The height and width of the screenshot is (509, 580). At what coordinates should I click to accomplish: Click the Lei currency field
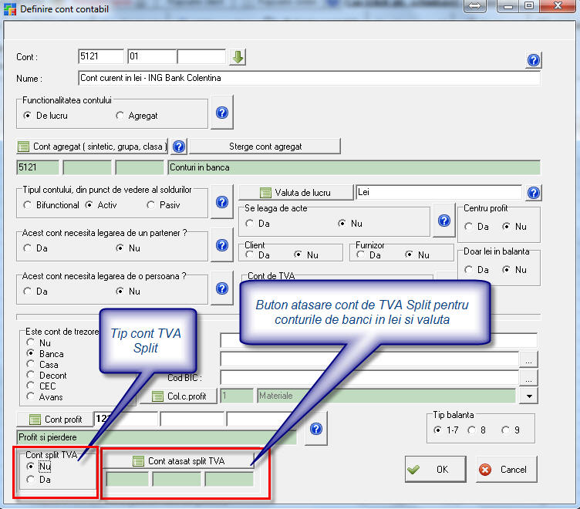point(439,192)
